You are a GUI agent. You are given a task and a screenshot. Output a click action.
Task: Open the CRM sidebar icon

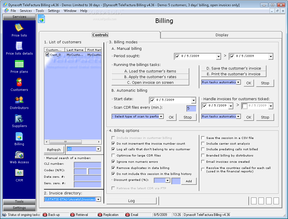(19, 173)
